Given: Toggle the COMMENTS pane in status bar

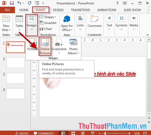Looking at the screenshot, I should pyautogui.click(x=44, y=133).
